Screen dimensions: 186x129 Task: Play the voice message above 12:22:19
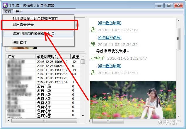tap(109, 23)
